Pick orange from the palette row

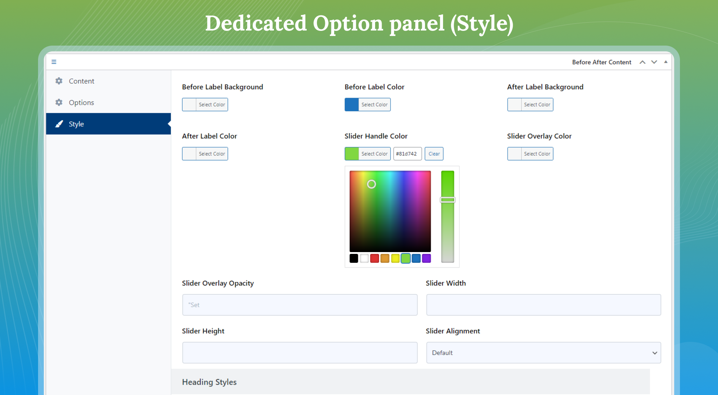[385, 258]
